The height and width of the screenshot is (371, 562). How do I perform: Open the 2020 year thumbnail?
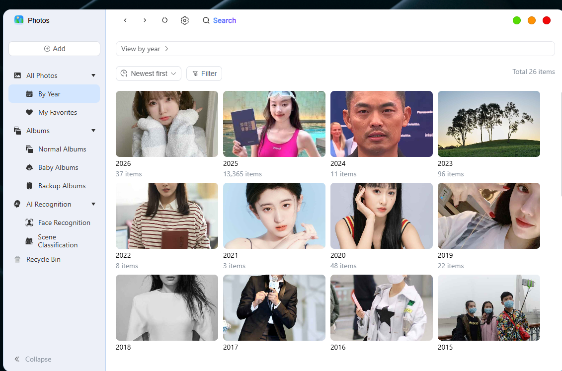pyautogui.click(x=381, y=216)
